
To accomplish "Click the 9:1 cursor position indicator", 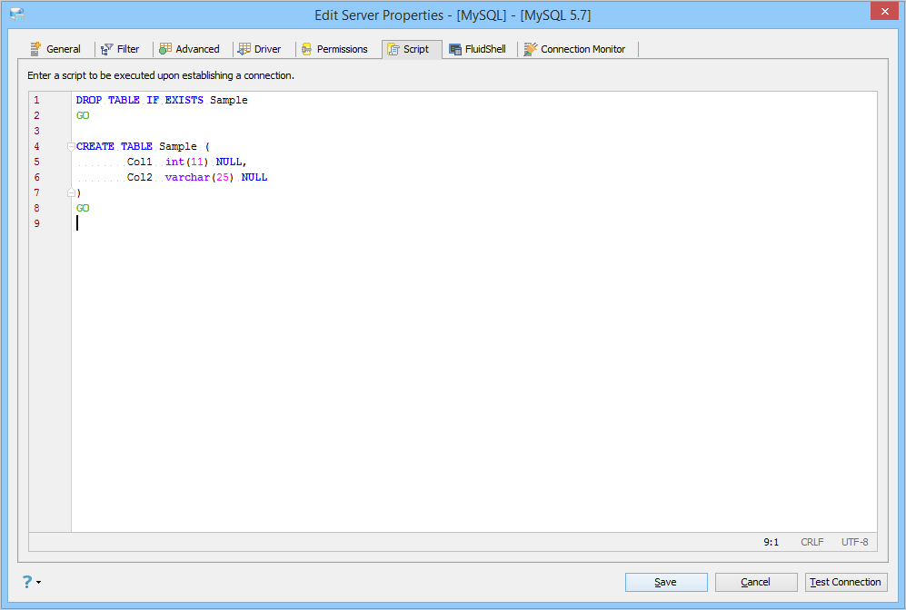I will [771, 542].
